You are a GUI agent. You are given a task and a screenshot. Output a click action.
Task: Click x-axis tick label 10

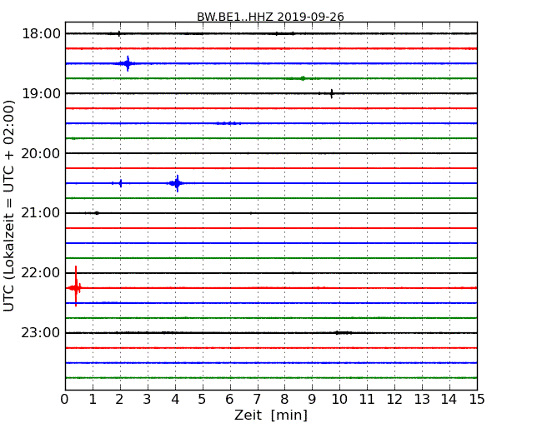(x=339, y=400)
